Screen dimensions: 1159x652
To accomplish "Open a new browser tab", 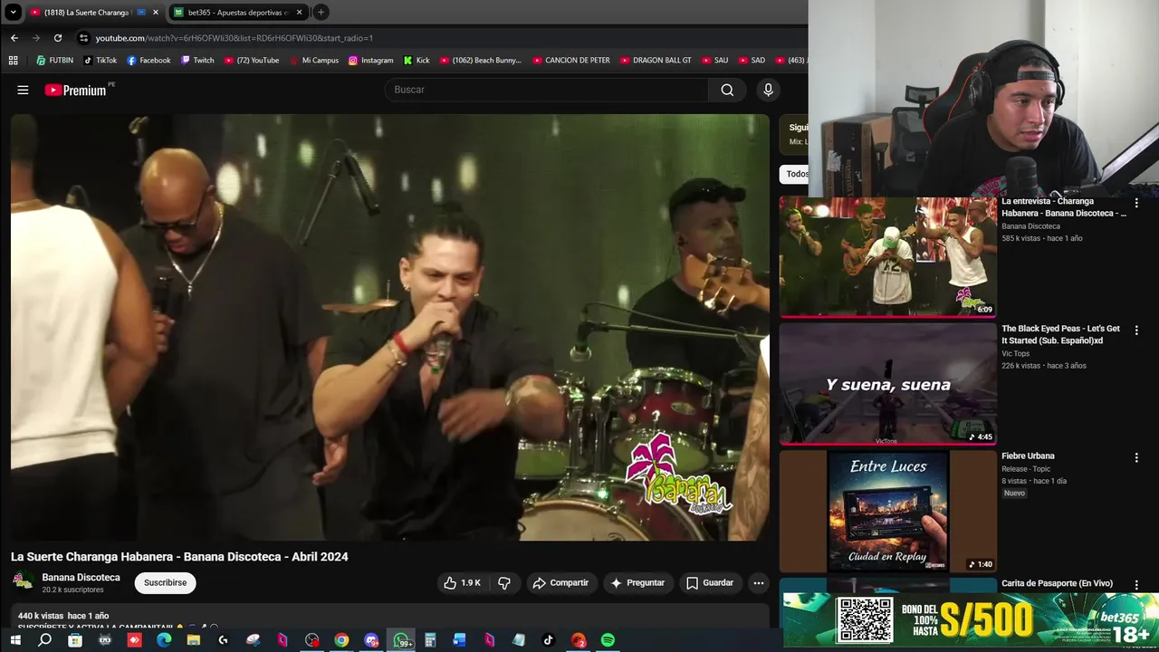I will tap(321, 13).
